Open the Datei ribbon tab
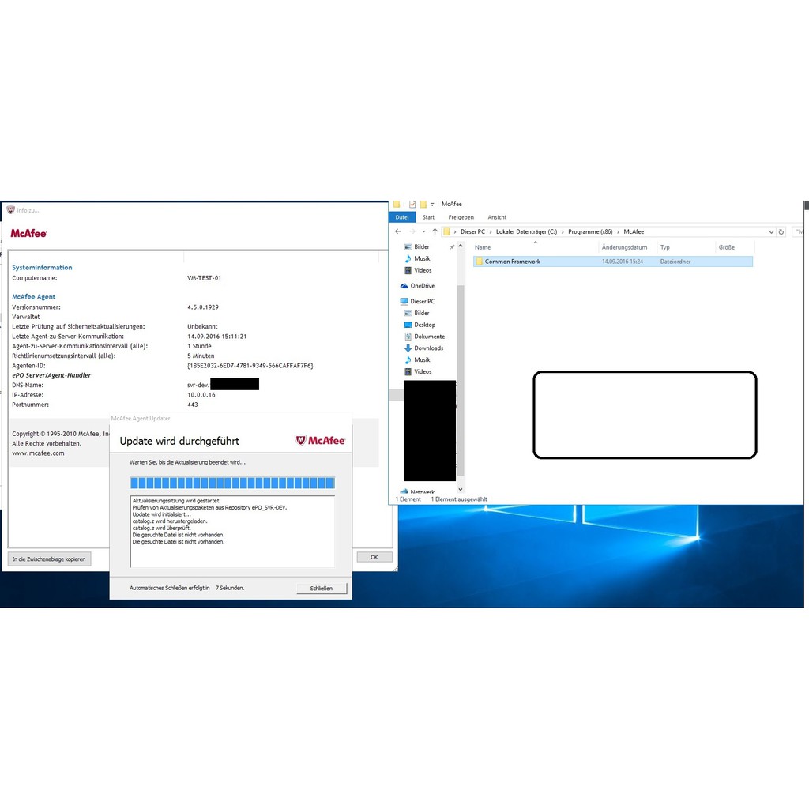 [x=402, y=217]
